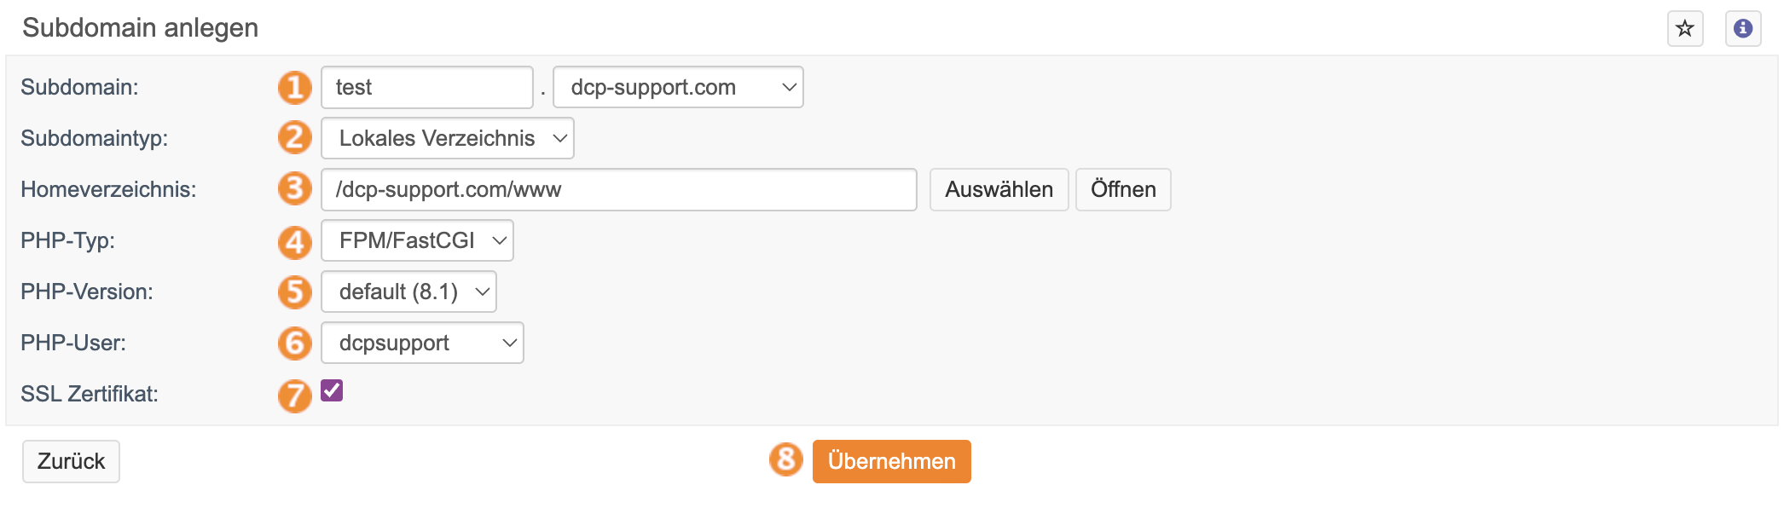Open the PHP-Typ FPM/FastCGI dropdown

click(x=417, y=240)
